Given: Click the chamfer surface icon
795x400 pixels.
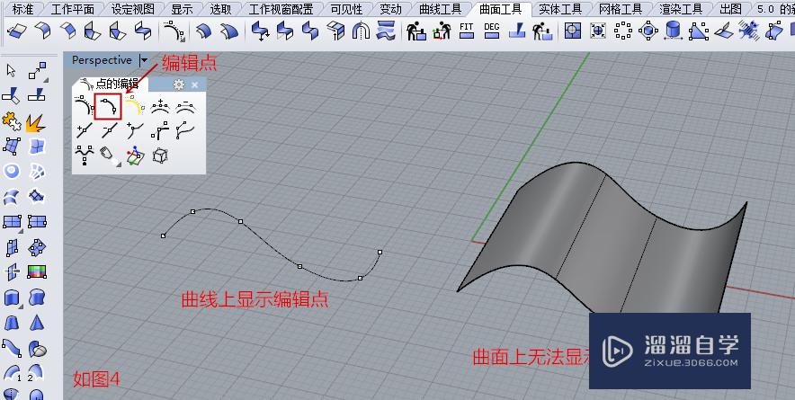Looking at the screenshot, I should pyautogui.click(x=67, y=31).
